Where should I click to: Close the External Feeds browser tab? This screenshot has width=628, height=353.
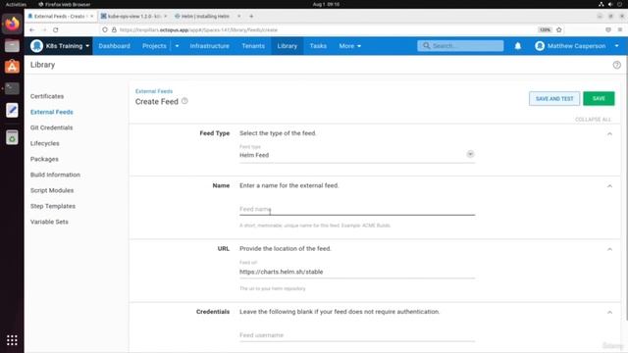pos(91,17)
